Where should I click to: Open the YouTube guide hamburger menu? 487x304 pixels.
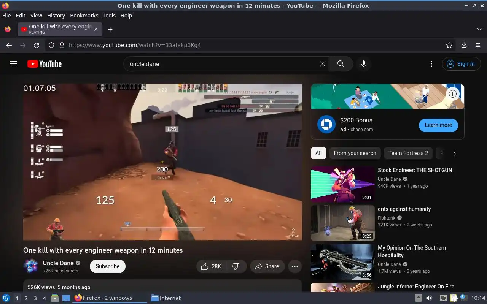pos(14,64)
